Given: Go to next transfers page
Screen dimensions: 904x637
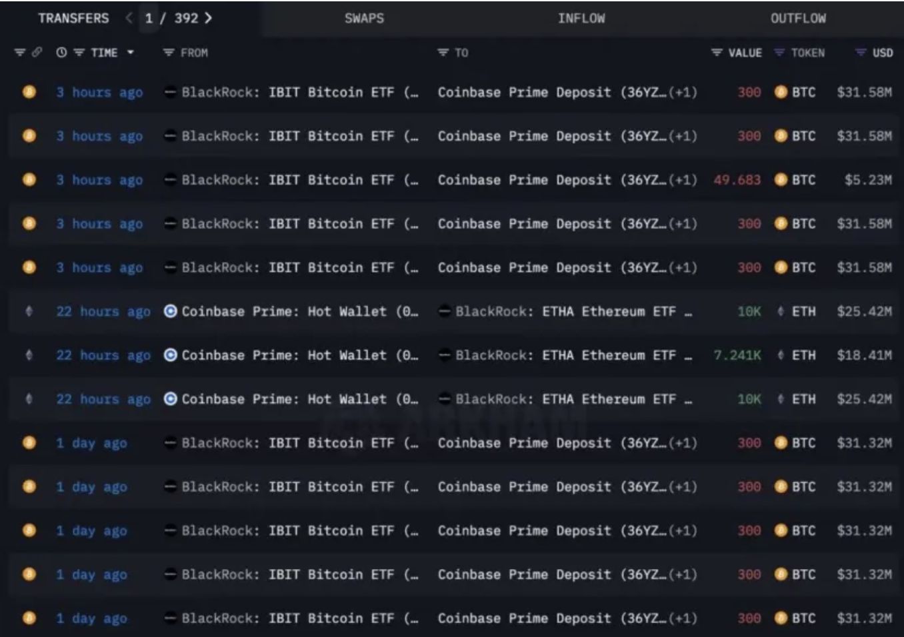Looking at the screenshot, I should [x=209, y=19].
